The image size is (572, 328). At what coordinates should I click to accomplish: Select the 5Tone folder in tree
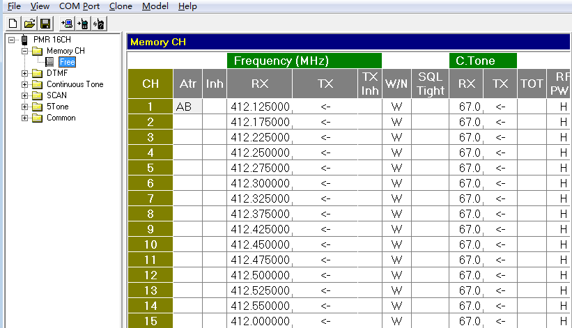pyautogui.click(x=57, y=107)
